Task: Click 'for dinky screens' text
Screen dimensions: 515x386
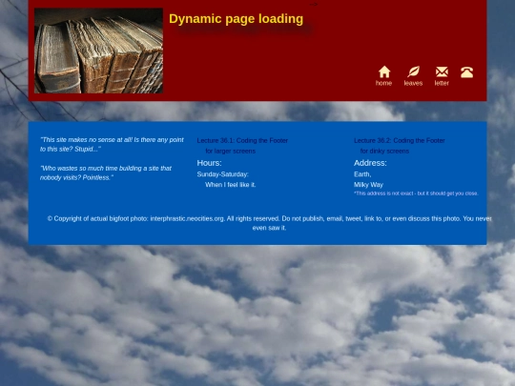Action: tap(384, 151)
